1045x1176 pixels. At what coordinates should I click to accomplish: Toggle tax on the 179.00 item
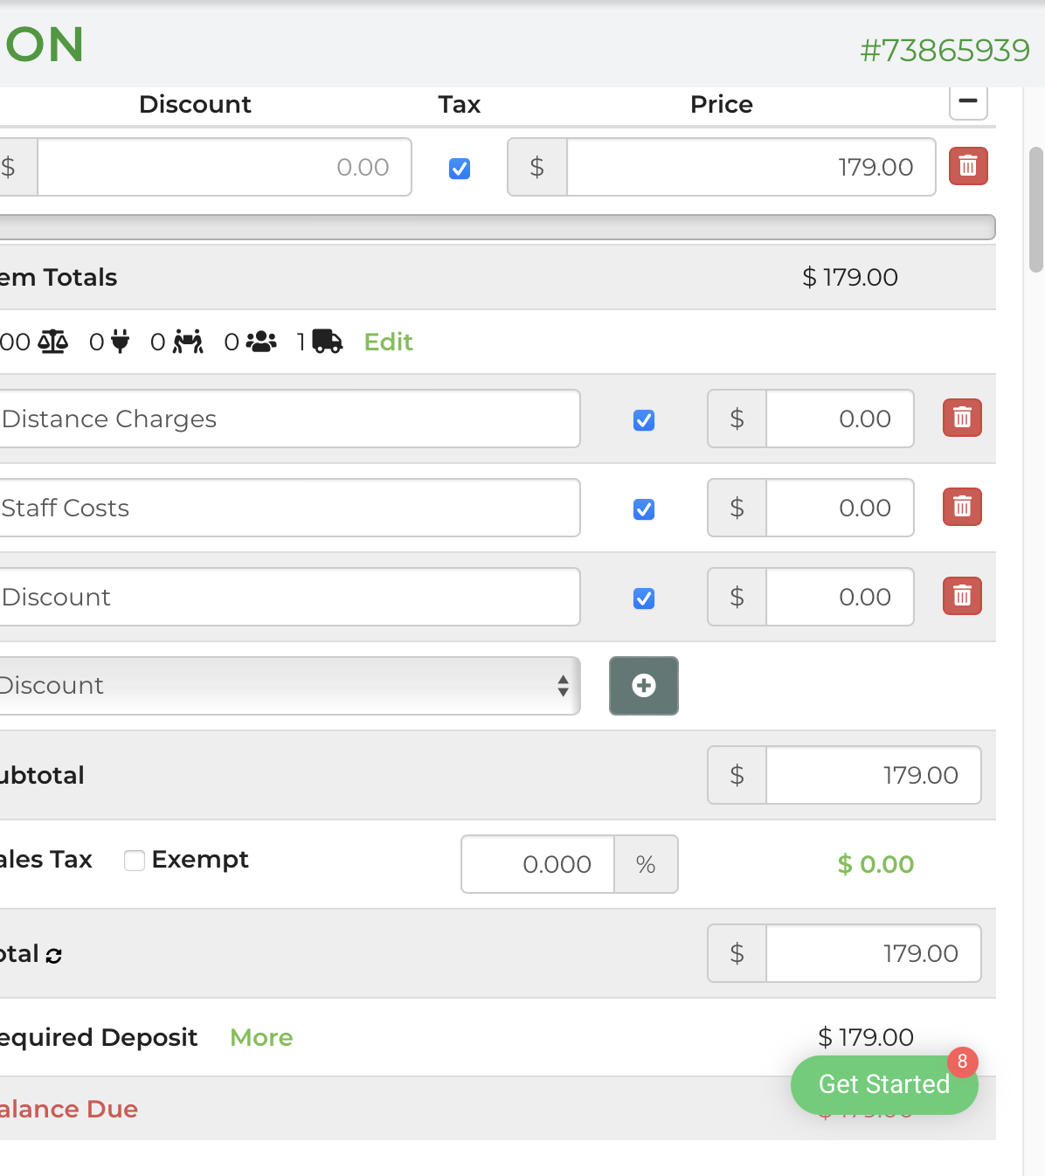[460, 169]
